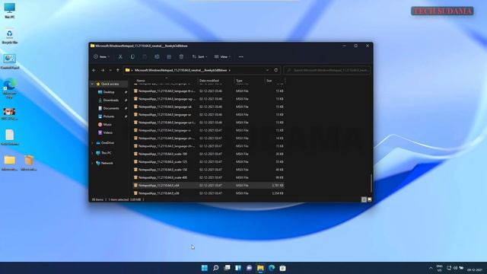Screen dimensions: 487x274
Task: Open the Sort dropdown
Action: pos(199,57)
